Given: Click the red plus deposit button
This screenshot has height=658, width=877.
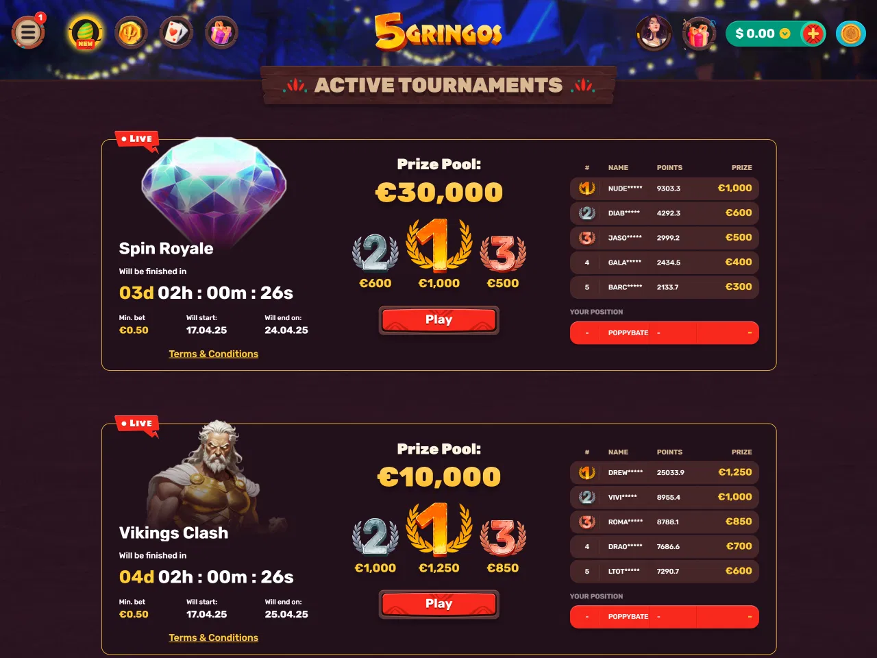Looking at the screenshot, I should click(813, 34).
